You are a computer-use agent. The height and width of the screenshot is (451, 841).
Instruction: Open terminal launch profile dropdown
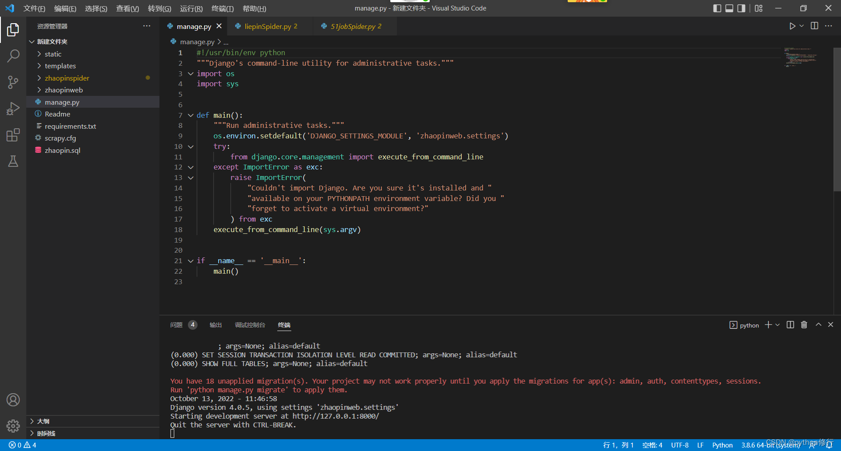coord(777,325)
